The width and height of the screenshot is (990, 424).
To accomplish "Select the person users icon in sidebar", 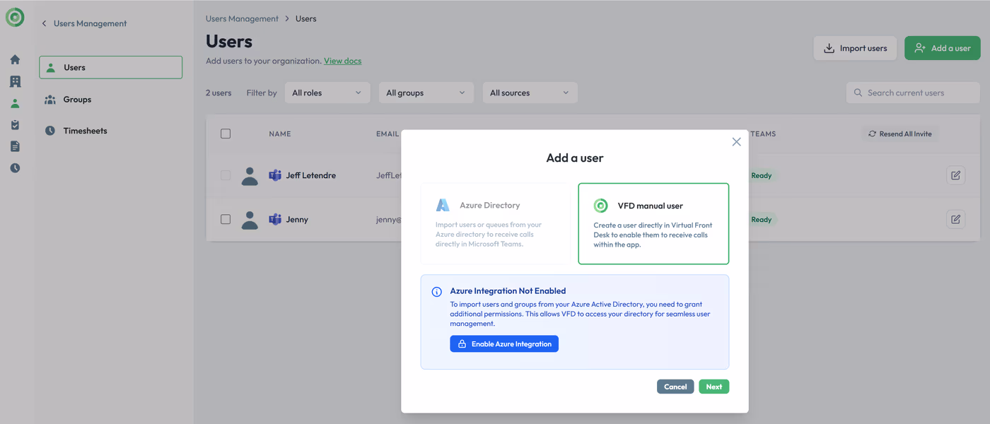I will 15,103.
